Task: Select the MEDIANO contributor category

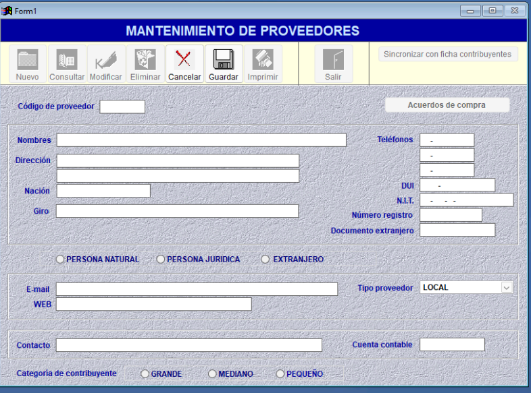Action: [212, 373]
